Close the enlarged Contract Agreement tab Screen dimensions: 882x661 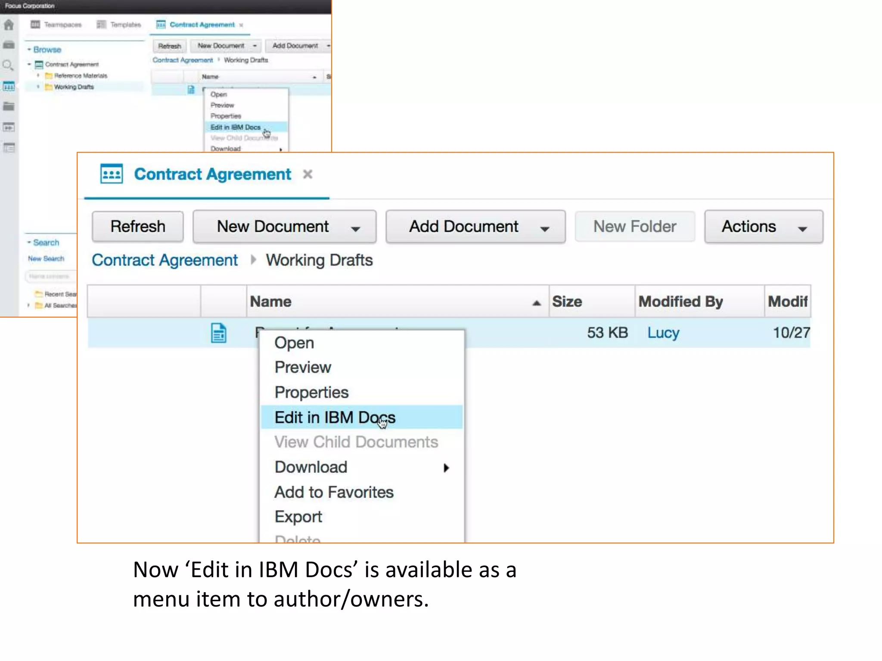[307, 174]
